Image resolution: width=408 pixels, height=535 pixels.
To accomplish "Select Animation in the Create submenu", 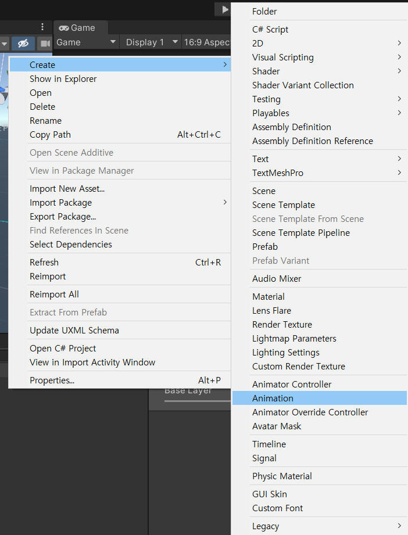I will (320, 398).
